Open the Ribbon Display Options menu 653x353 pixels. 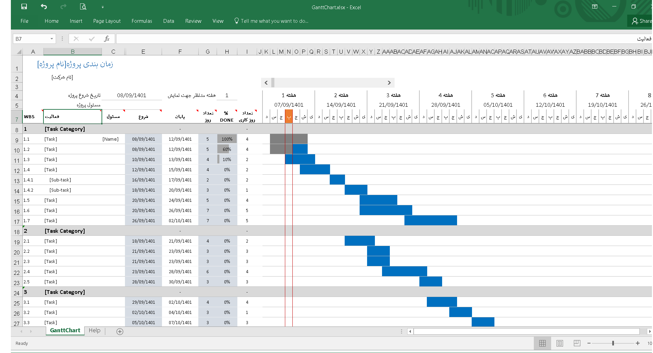pyautogui.click(x=594, y=6)
